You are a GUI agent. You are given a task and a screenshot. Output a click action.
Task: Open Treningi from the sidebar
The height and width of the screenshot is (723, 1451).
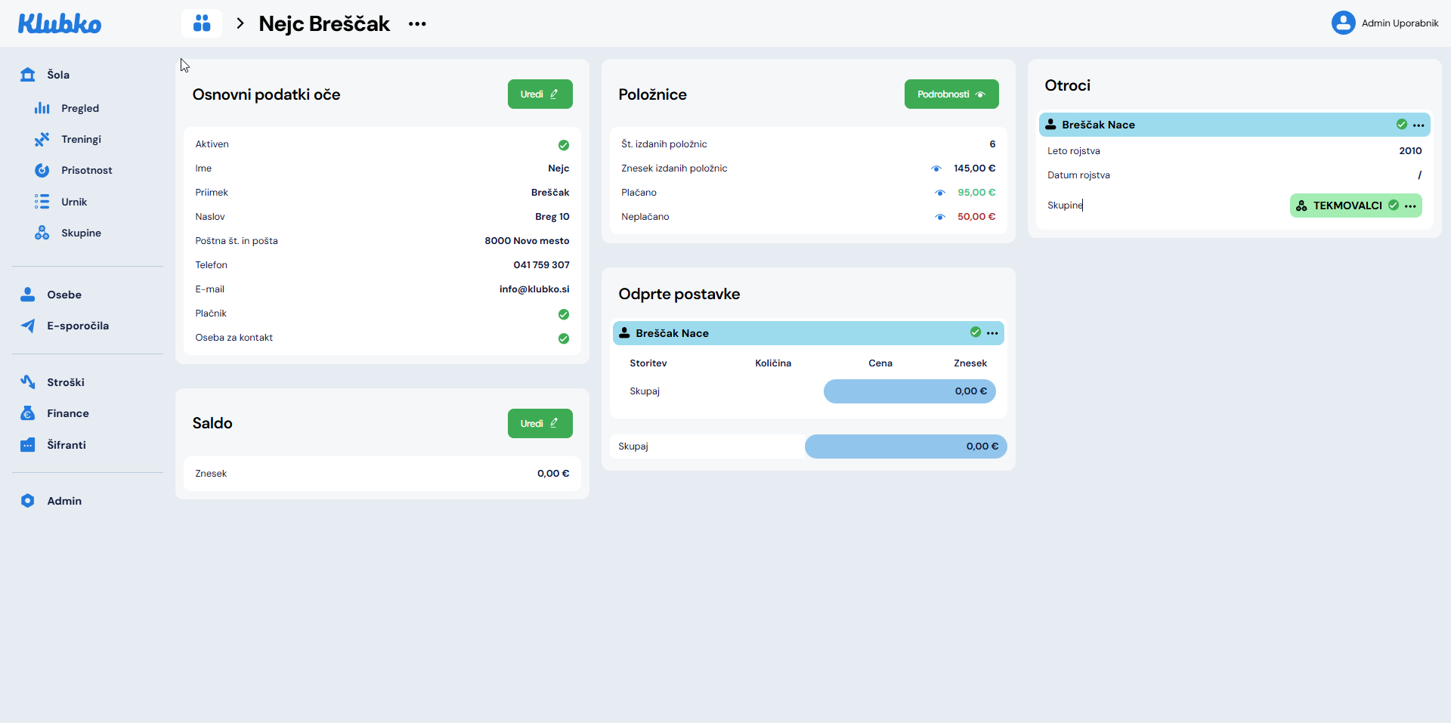coord(81,139)
